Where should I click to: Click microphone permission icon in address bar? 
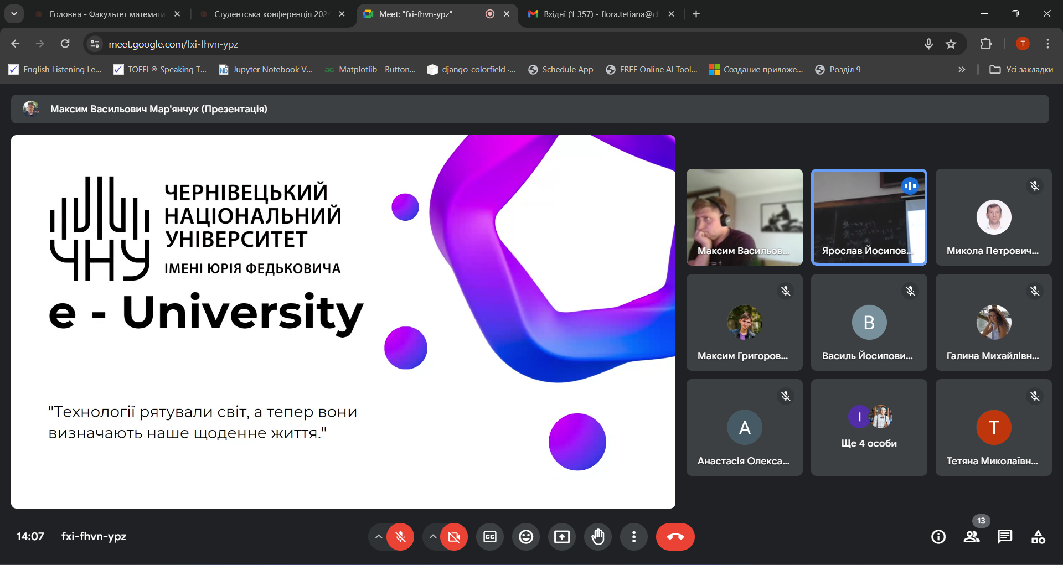pyautogui.click(x=928, y=44)
